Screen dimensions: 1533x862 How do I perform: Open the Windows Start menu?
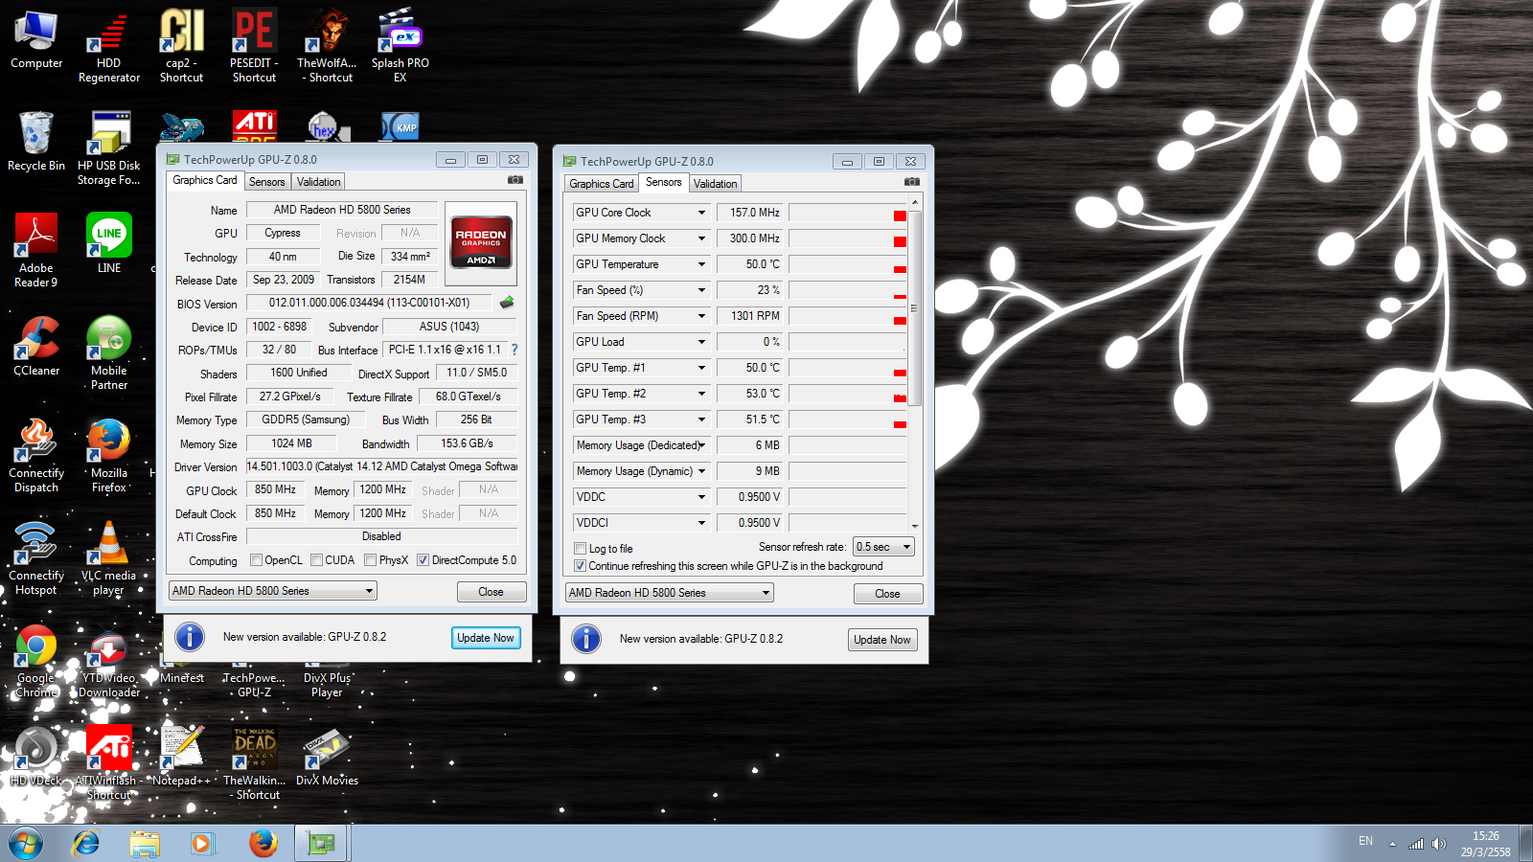[26, 844]
